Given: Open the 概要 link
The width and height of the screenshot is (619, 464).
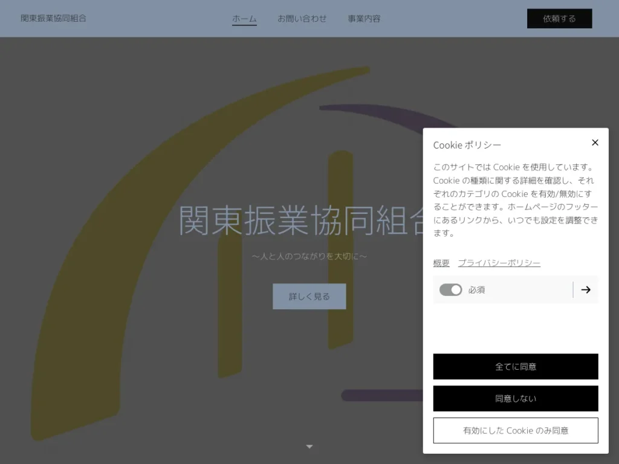Looking at the screenshot, I should pos(441,263).
